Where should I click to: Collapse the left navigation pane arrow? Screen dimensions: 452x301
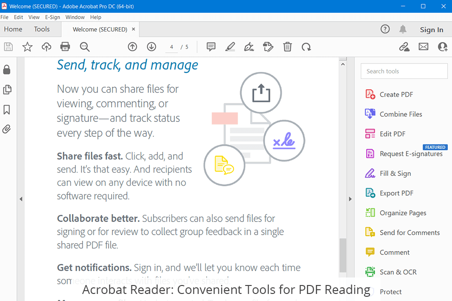[x=21, y=199]
